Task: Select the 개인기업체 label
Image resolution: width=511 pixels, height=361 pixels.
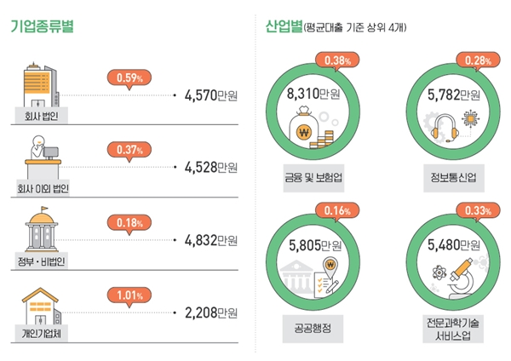Action: (x=38, y=333)
